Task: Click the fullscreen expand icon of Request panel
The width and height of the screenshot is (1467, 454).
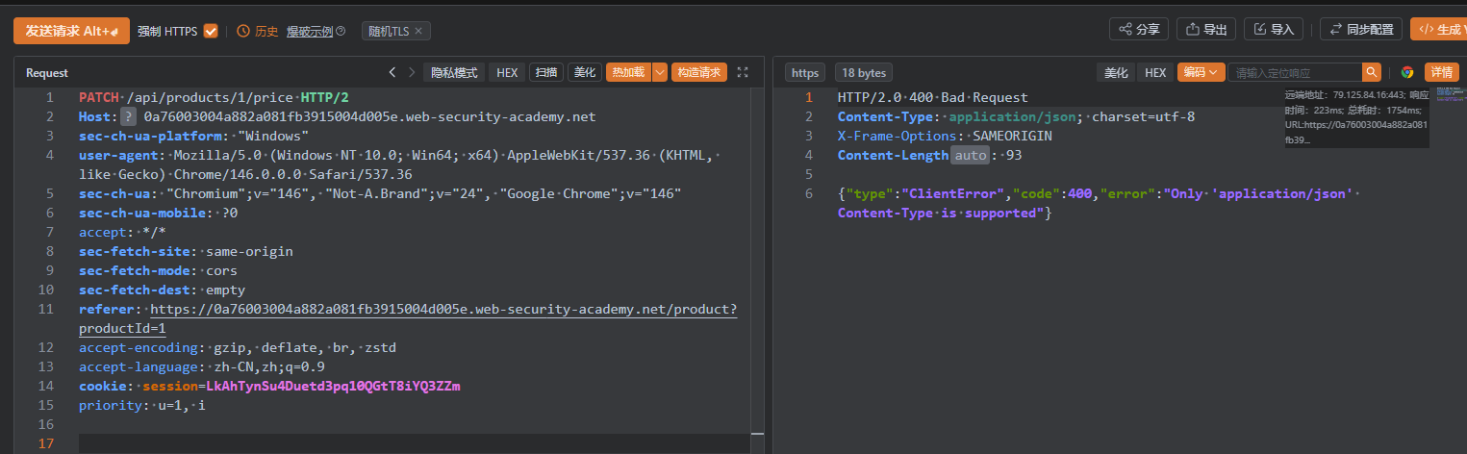Action: coord(743,72)
